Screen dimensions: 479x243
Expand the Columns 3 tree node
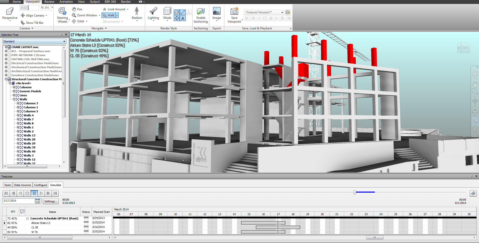(x=18, y=103)
